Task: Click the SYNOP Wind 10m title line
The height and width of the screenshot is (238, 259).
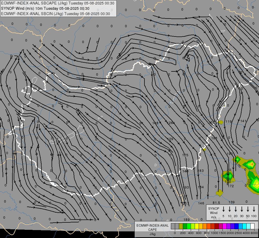Action: (45, 8)
